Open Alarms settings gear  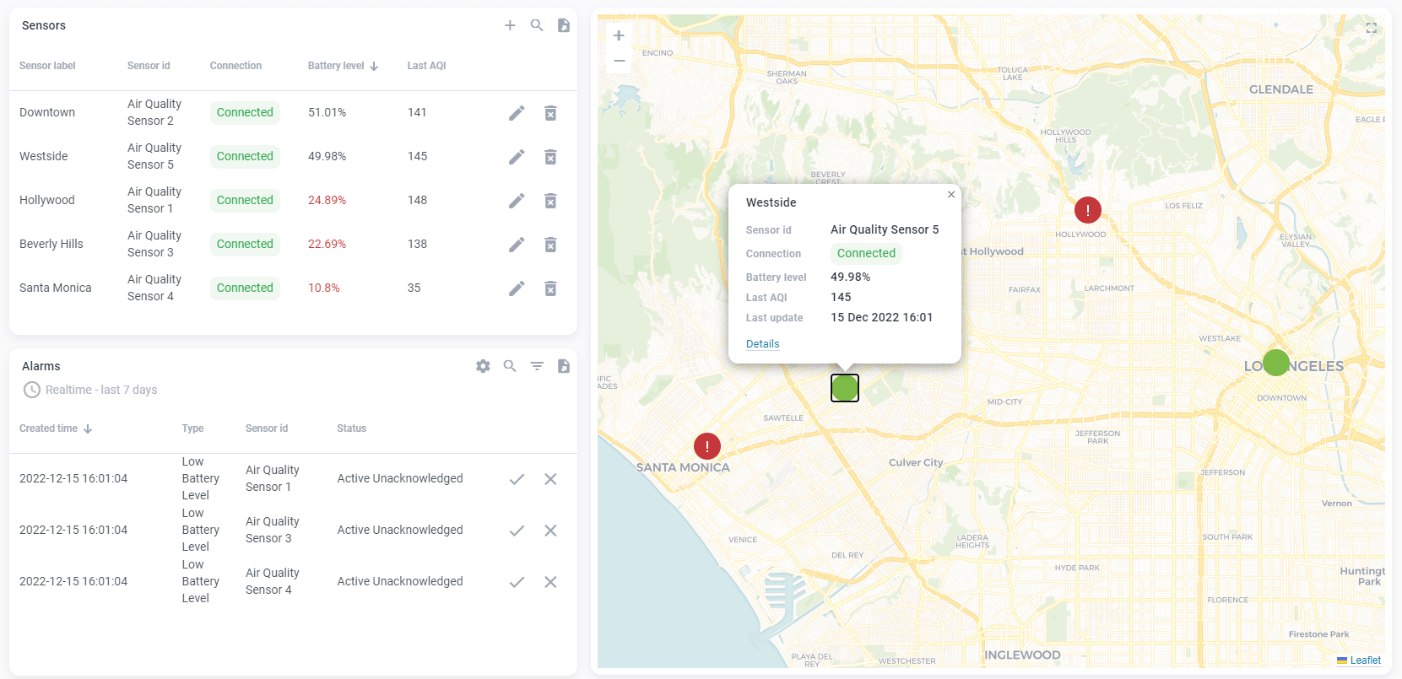coord(483,366)
